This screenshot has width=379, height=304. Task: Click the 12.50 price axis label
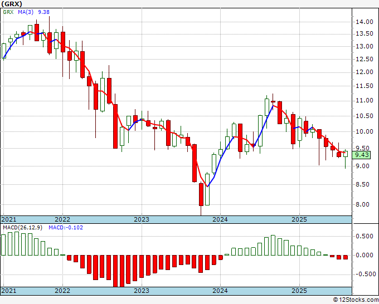(x=365, y=59)
